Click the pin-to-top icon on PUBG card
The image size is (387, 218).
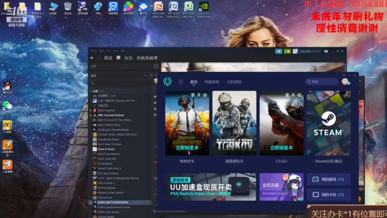(199, 95)
